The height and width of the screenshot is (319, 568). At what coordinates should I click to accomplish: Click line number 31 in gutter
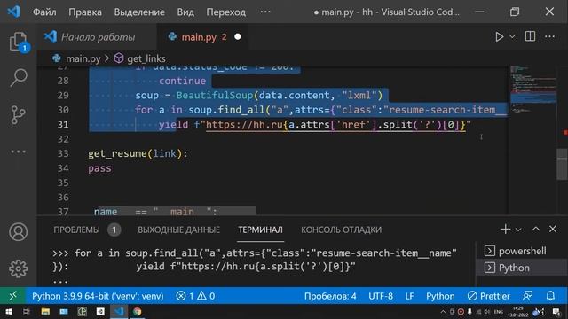(63, 125)
